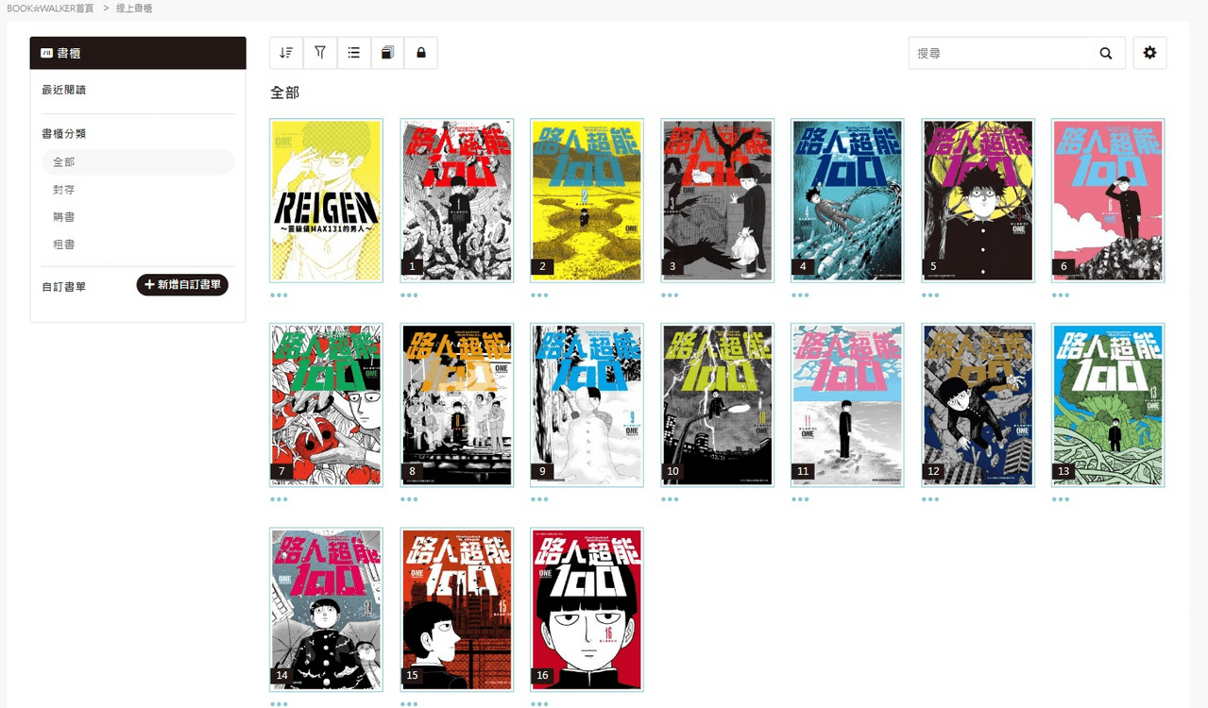Open the sort order toolbar icon
The image size is (1208, 708).
tap(286, 53)
